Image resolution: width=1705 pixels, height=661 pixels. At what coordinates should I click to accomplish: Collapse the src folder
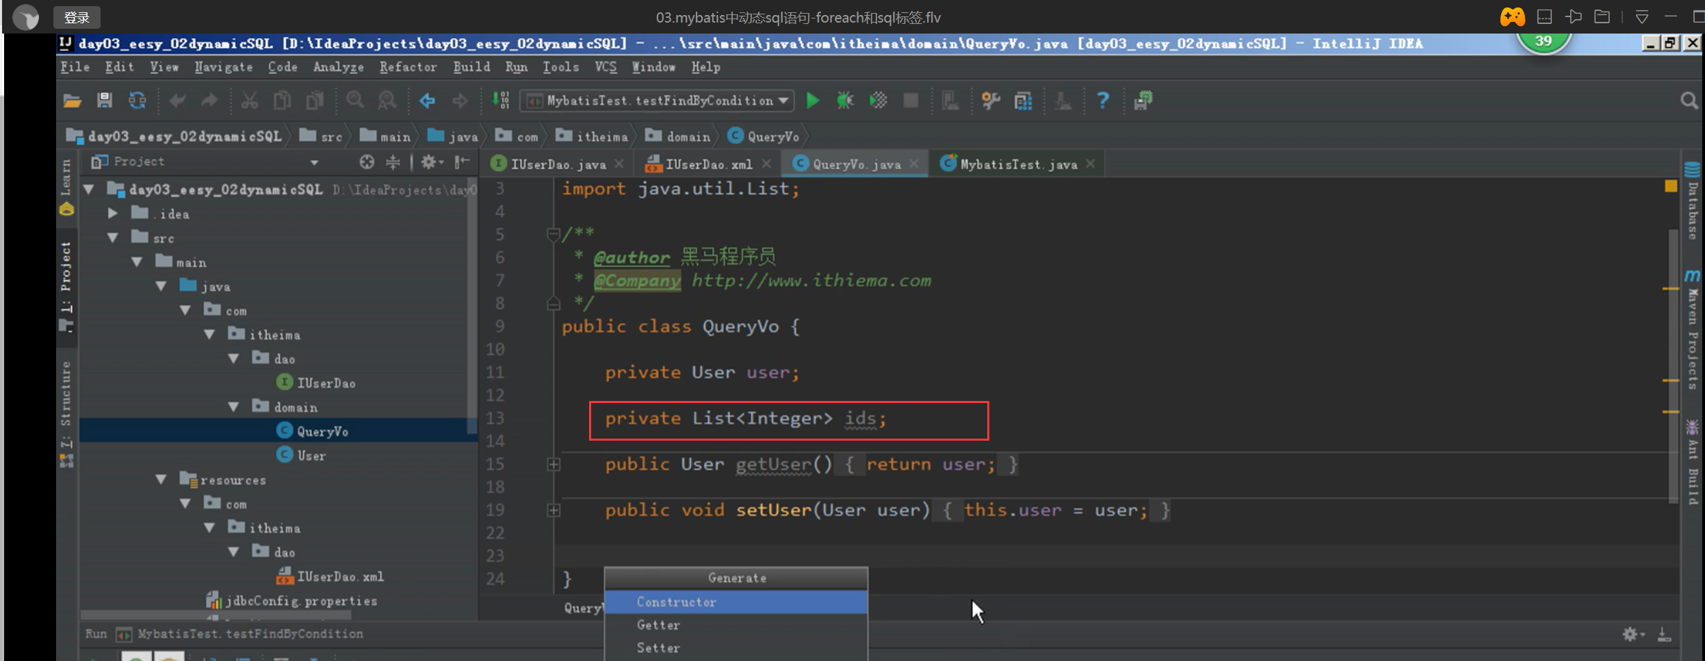point(113,237)
